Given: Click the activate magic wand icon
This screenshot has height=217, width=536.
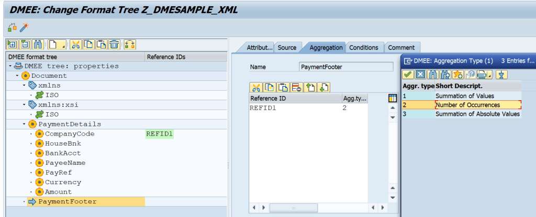Looking at the screenshot, I should 24,27.
